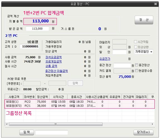Select the 비회원(873) PC/1 row
160x139 pixels.
point(80,106)
